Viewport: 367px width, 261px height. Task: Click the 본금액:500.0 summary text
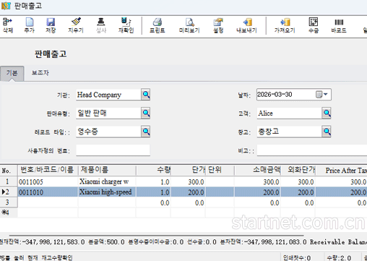click(106, 242)
